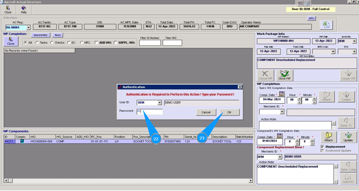Click the Close WP icon button

(284, 75)
